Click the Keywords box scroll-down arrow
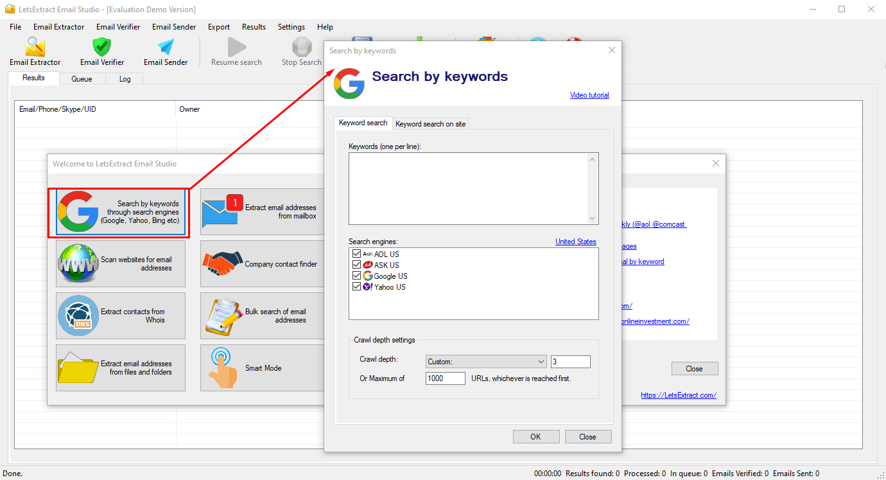This screenshot has height=480, width=886. click(x=593, y=218)
